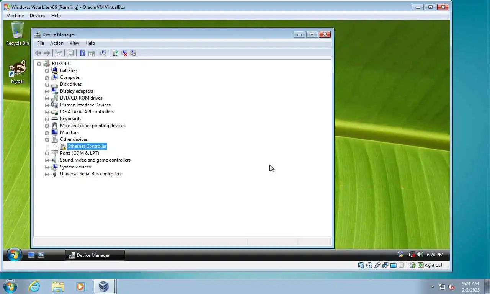The height and width of the screenshot is (294, 490).
Task: Click the disconnected network tray icon in guest
Action: tap(412, 254)
